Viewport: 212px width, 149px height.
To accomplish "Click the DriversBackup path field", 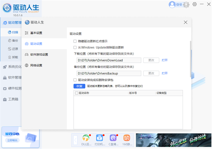I will pyautogui.click(x=109, y=73).
